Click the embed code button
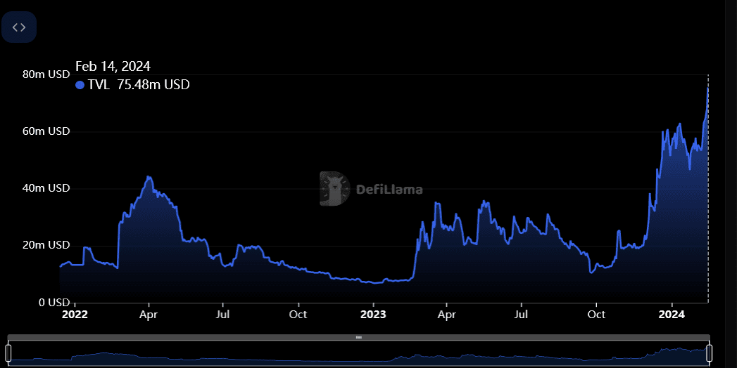Screen dimensions: 737x368 pos(19,27)
